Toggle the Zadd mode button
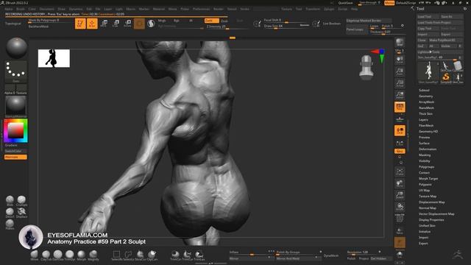This screenshot has height=265, width=471. point(211,21)
